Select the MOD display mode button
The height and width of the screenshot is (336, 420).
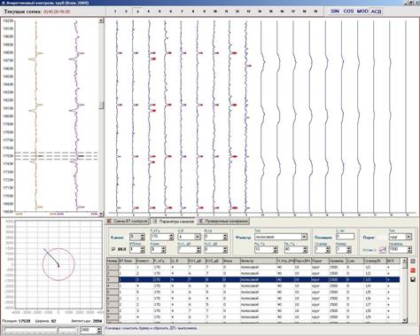[x=362, y=12]
